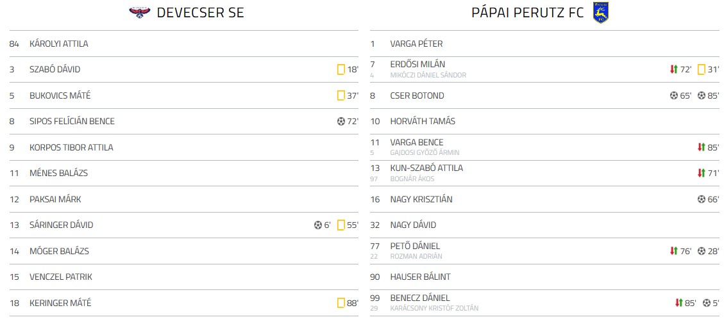Open Varga Péter's player page
Screen dimensions: 724x324
click(416, 44)
